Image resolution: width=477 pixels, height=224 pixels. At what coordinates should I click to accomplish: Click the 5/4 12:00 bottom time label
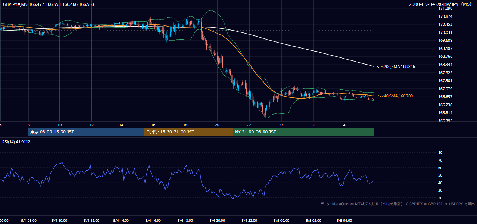click(91, 221)
